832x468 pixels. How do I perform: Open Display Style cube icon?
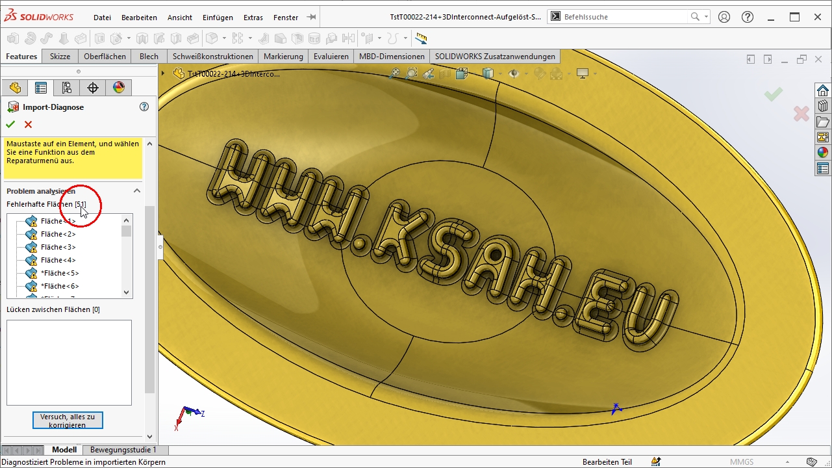487,73
